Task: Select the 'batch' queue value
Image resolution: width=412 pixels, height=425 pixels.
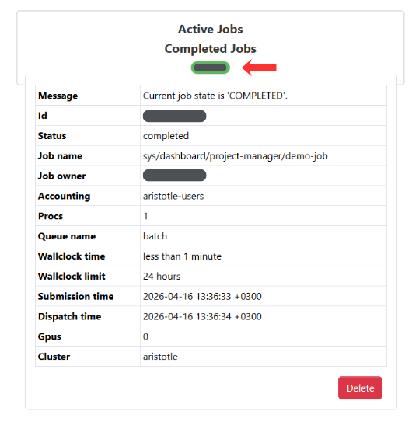Action: click(x=155, y=236)
